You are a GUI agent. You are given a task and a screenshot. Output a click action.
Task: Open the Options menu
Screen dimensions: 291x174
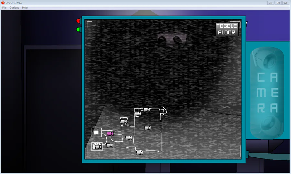[x=14, y=8]
